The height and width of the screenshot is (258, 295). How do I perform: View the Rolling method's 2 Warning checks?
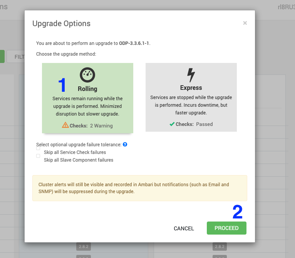101,126
